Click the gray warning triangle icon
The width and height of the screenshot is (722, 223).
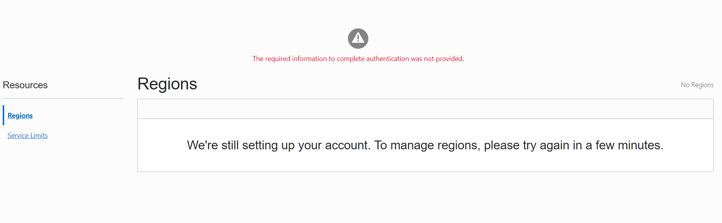coord(358,38)
